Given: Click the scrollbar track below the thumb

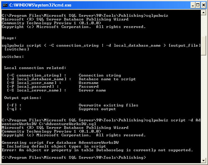Looking at the screenshot, I should [x=204, y=109].
